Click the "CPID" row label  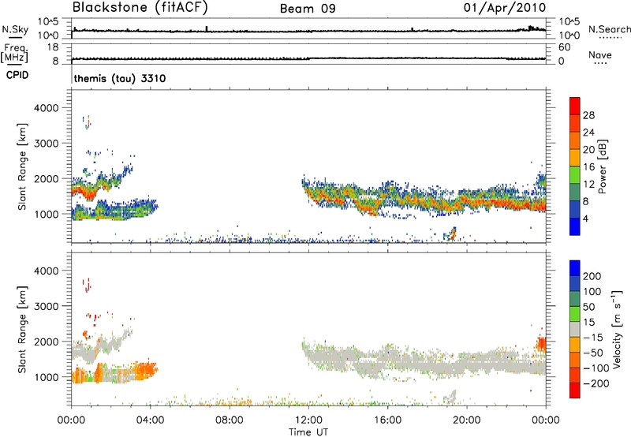(x=17, y=75)
